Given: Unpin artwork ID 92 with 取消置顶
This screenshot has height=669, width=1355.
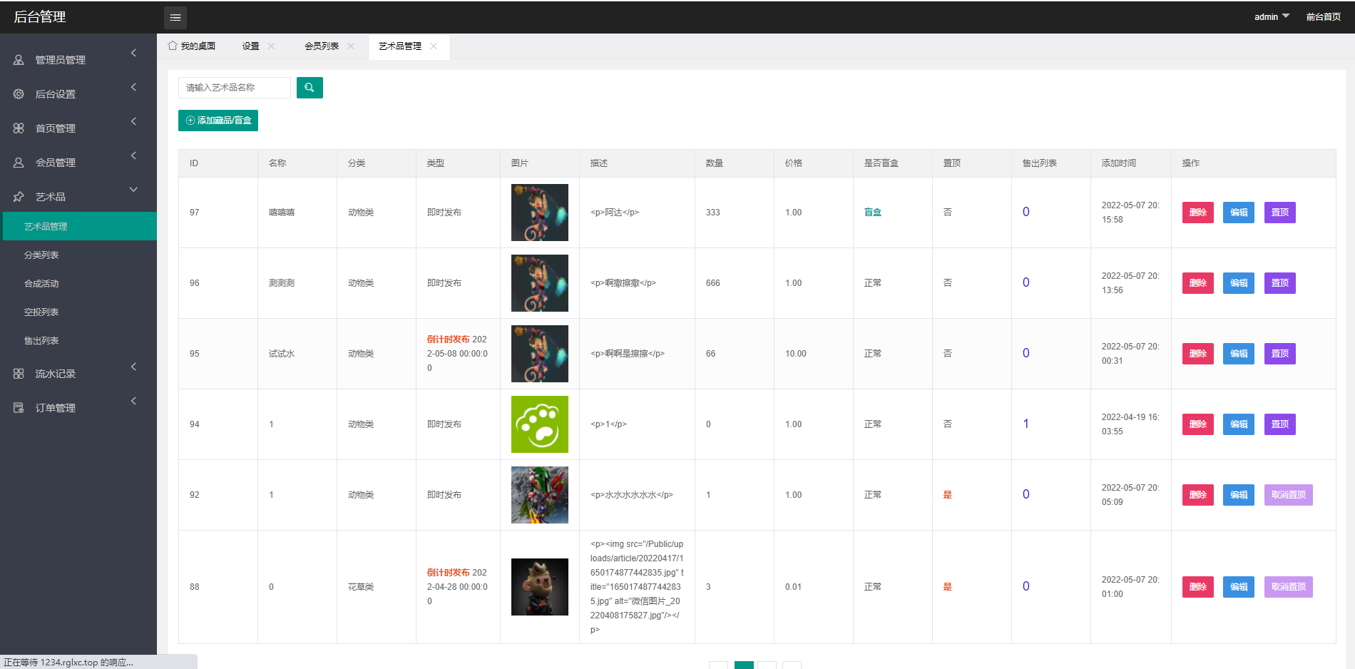Looking at the screenshot, I should pos(1288,495).
